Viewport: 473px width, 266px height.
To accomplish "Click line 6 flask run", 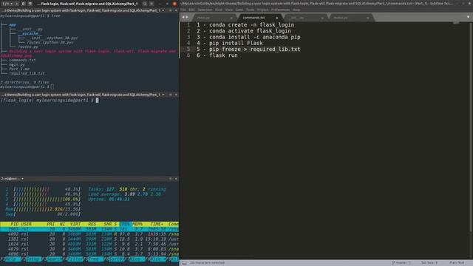I will (x=217, y=55).
